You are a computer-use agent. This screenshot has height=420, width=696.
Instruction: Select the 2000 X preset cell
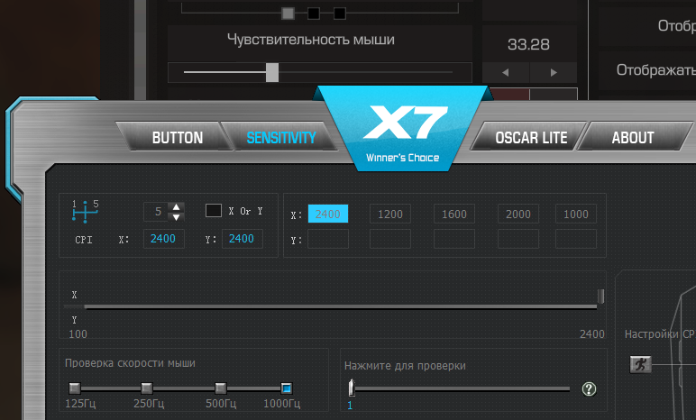point(518,214)
